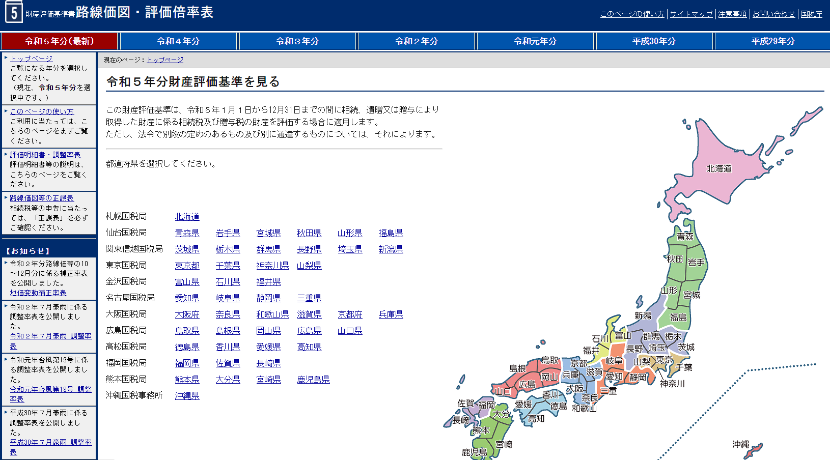Choose the 徳島県 link
Image resolution: width=830 pixels, height=460 pixels.
click(x=187, y=347)
